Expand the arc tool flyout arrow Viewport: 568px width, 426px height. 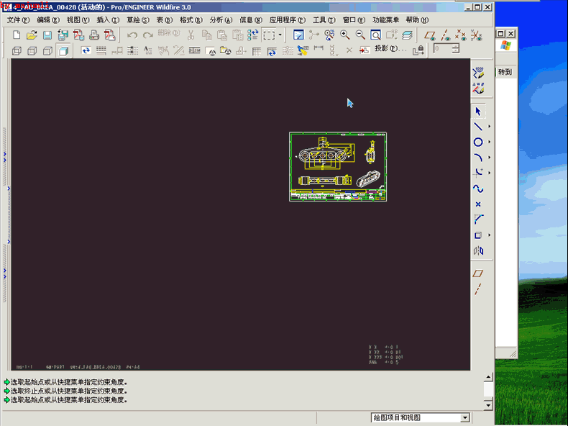489,158
